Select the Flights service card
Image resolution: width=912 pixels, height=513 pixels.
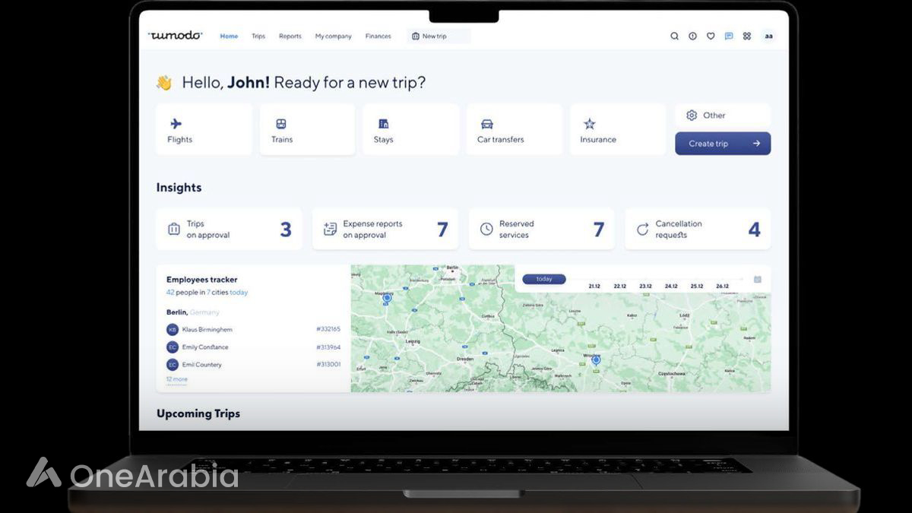[x=204, y=130]
